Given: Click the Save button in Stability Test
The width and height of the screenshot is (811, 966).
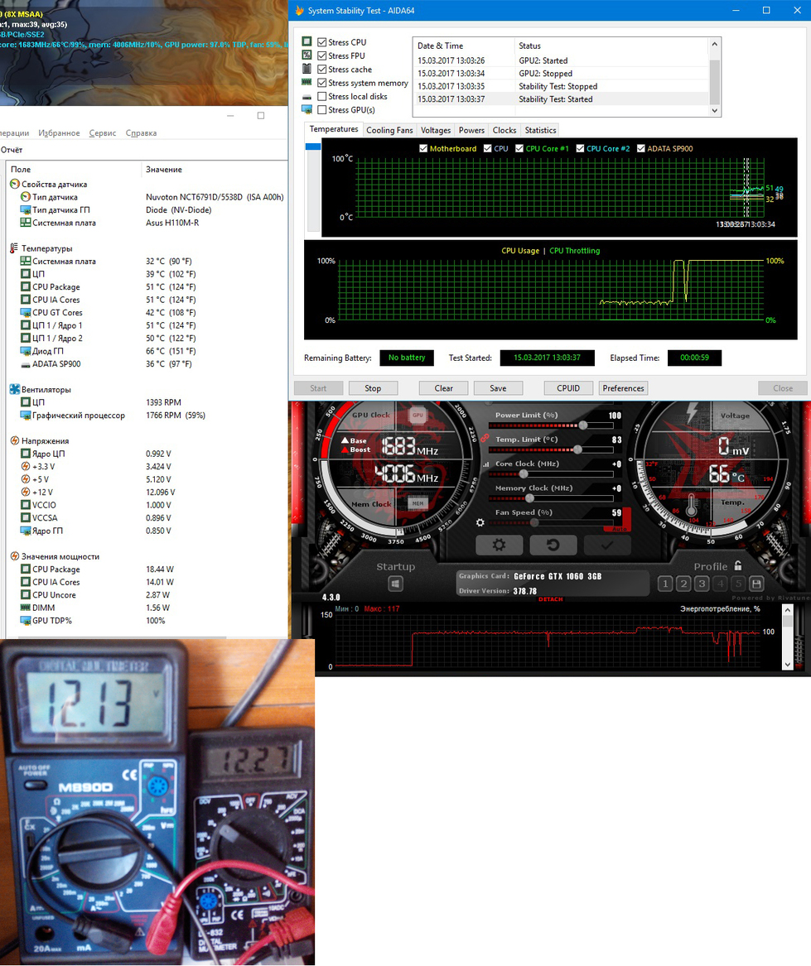Looking at the screenshot, I should click(499, 388).
